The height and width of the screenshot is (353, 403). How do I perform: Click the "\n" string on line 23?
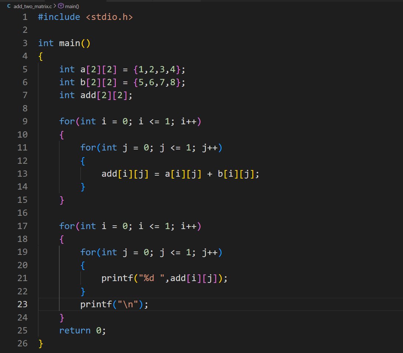[129, 304]
